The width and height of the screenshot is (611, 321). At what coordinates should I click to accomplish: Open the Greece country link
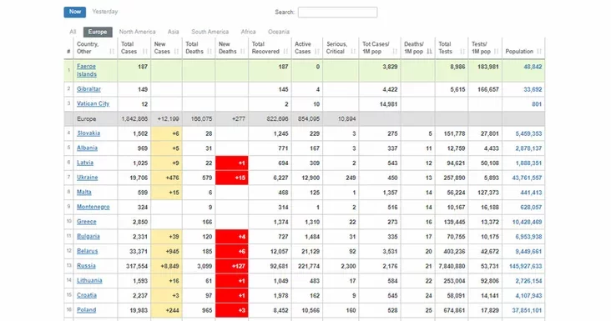tap(87, 222)
